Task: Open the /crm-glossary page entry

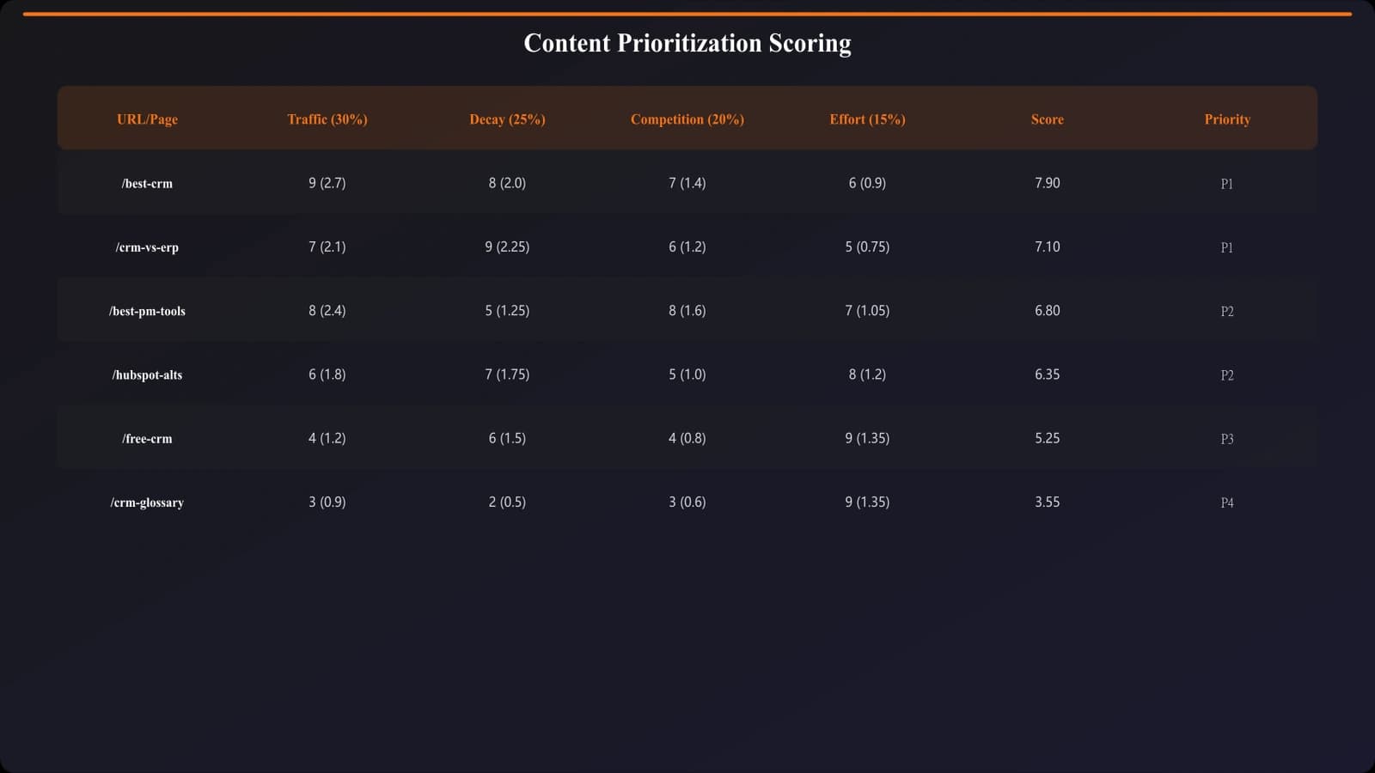Action: tap(147, 502)
